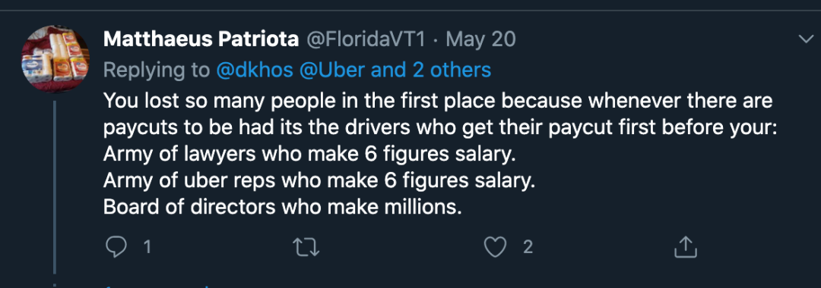The width and height of the screenshot is (821, 288).
Task: Open the share tweet upload icon
Action: pos(685,247)
